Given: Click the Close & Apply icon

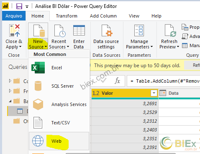Looking at the screenshot, I should (14, 30).
